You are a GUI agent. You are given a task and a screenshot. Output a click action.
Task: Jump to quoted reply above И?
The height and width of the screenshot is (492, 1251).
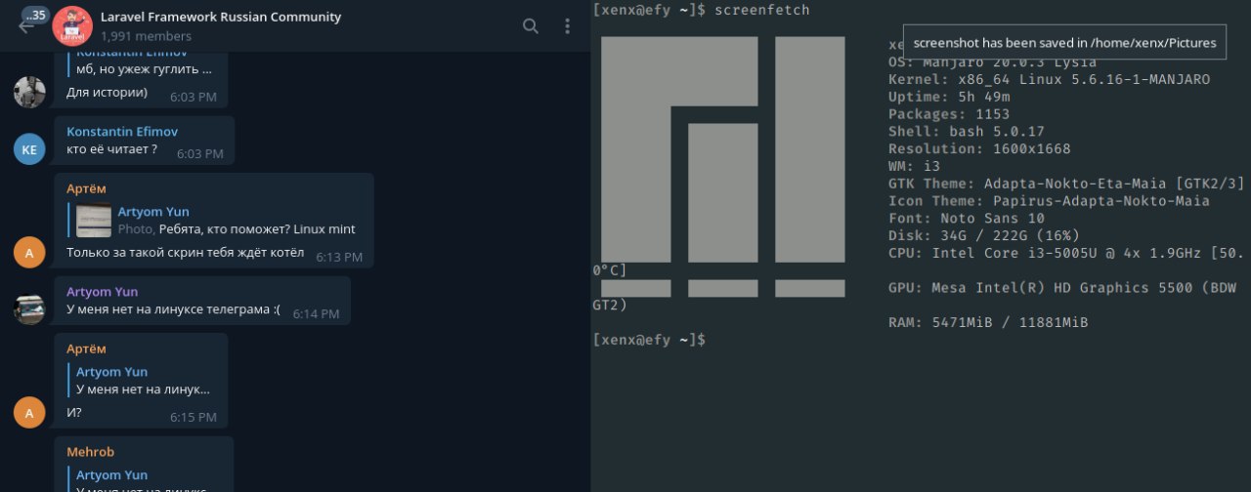click(143, 381)
